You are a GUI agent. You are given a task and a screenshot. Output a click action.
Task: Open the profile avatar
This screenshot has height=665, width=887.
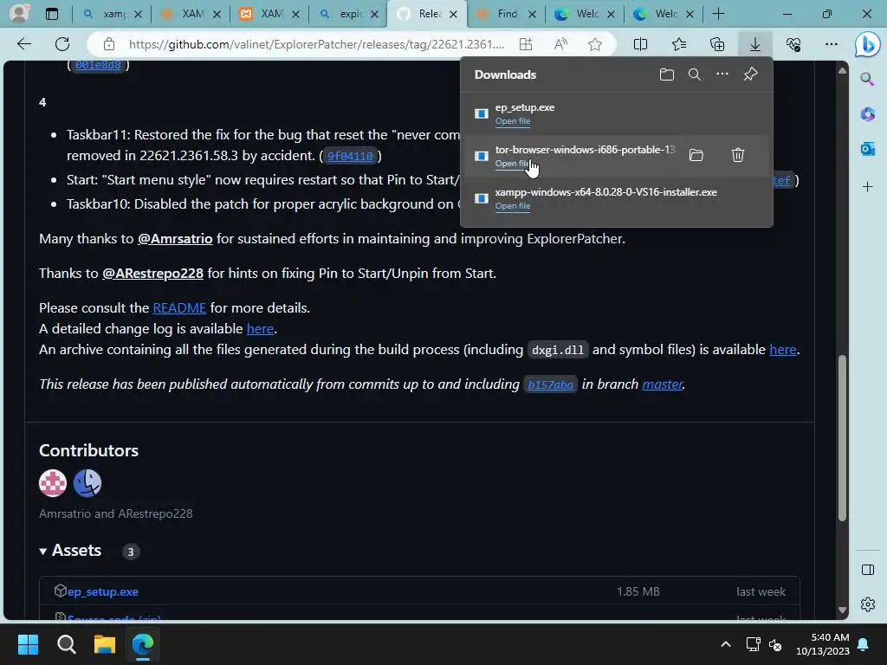(19, 14)
